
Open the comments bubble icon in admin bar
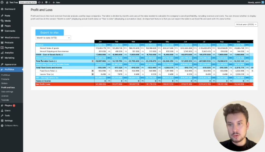point(46,2)
